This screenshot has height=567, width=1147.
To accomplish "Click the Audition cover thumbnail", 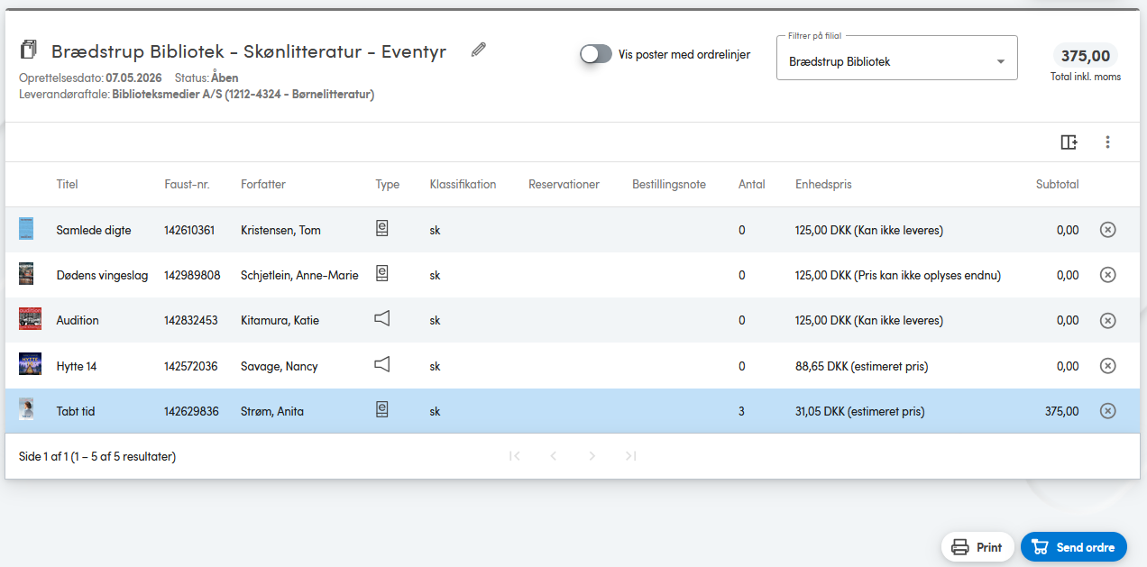I will (30, 319).
